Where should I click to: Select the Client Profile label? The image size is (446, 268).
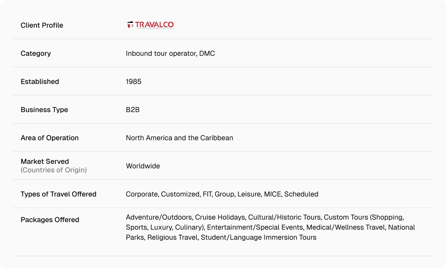point(42,25)
